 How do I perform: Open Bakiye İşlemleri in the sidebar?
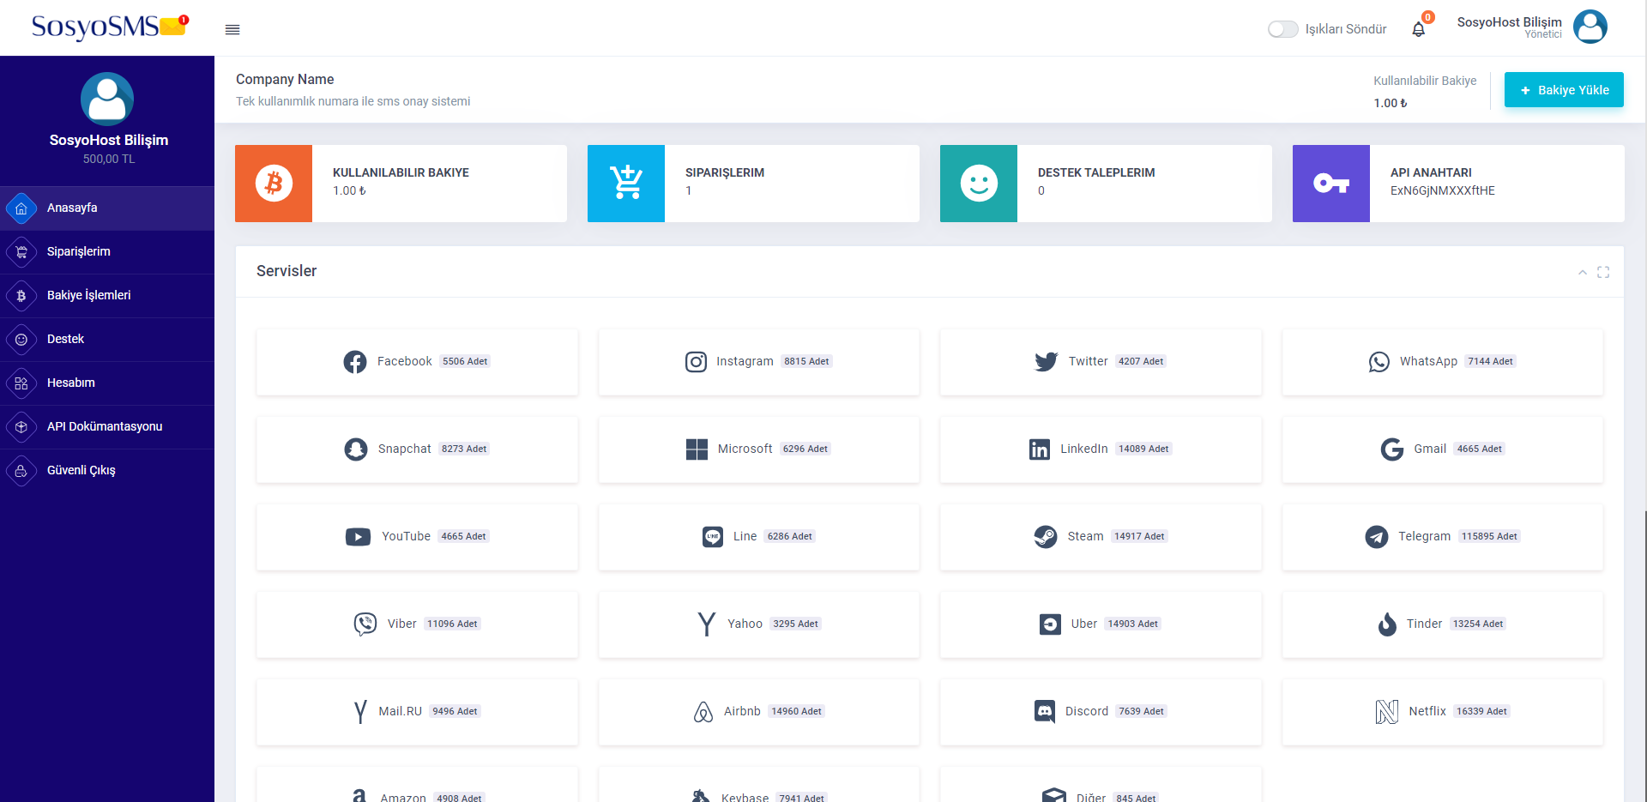pos(88,295)
